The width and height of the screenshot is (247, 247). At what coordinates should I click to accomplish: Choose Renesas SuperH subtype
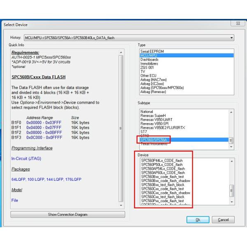pyautogui.click(x=184, y=116)
